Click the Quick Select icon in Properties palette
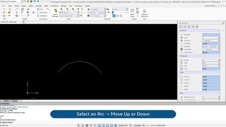Image resolution: width=226 pixels, height=127 pixels. pyautogui.click(x=193, y=27)
